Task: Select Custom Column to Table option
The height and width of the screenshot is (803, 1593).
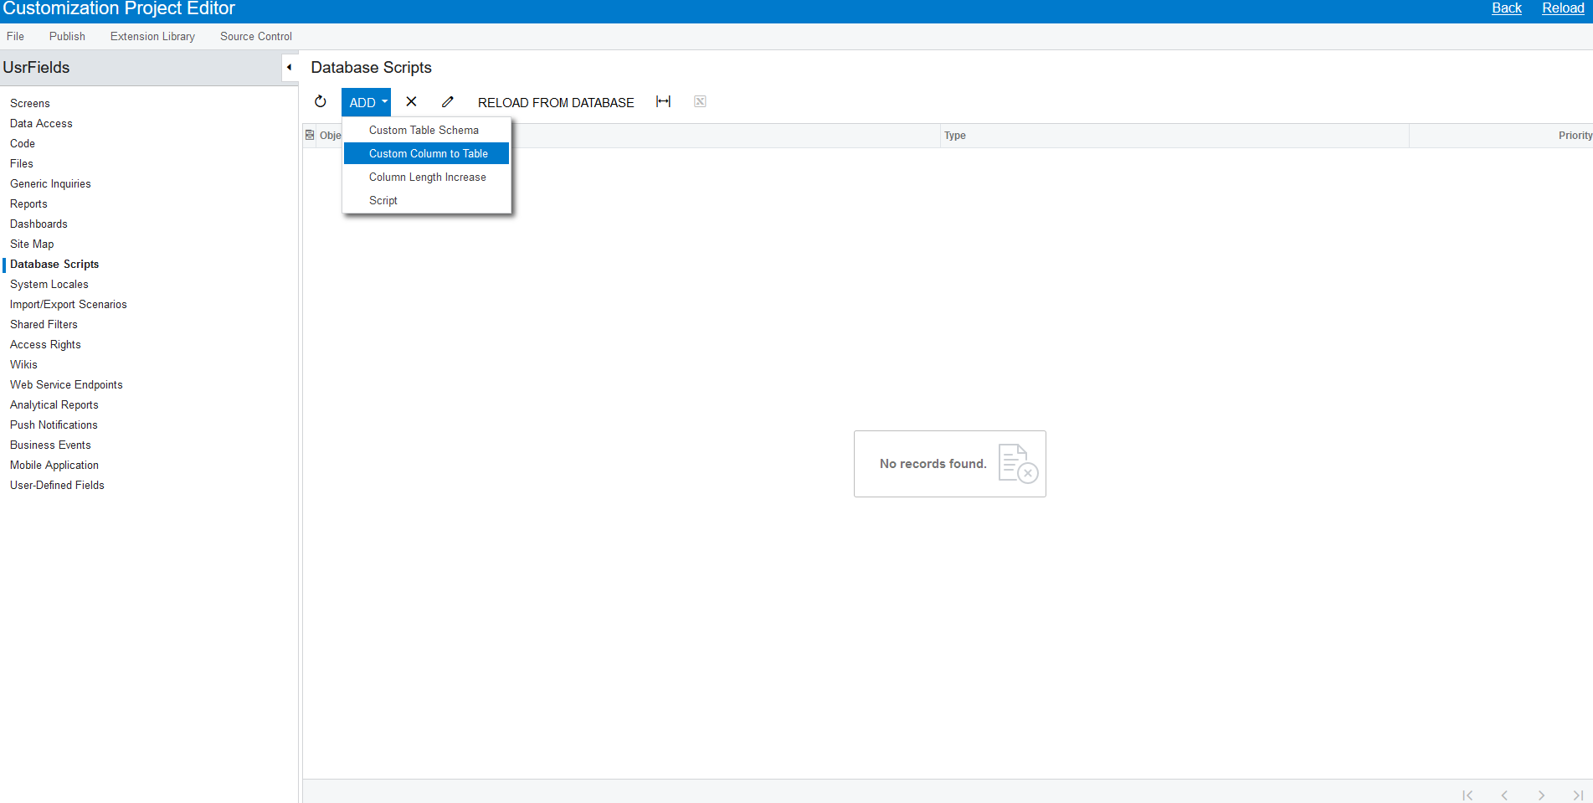Action: coord(428,153)
